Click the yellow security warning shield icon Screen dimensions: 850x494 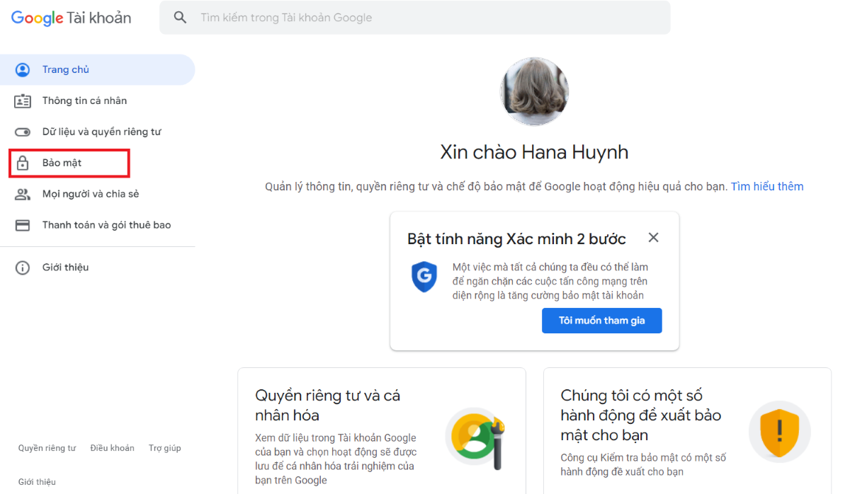(779, 432)
